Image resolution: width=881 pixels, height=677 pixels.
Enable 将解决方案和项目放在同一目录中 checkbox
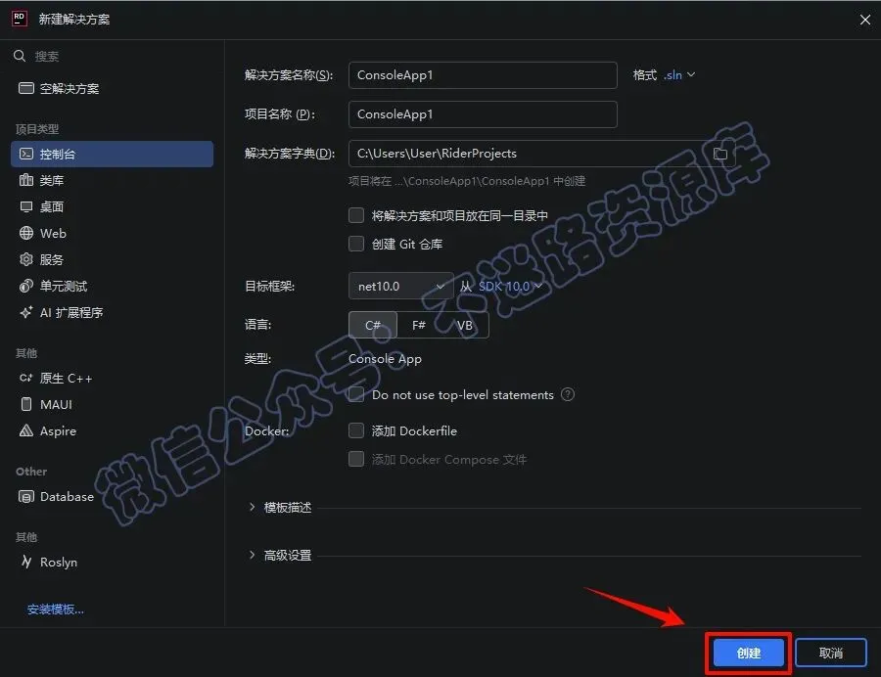click(x=356, y=215)
